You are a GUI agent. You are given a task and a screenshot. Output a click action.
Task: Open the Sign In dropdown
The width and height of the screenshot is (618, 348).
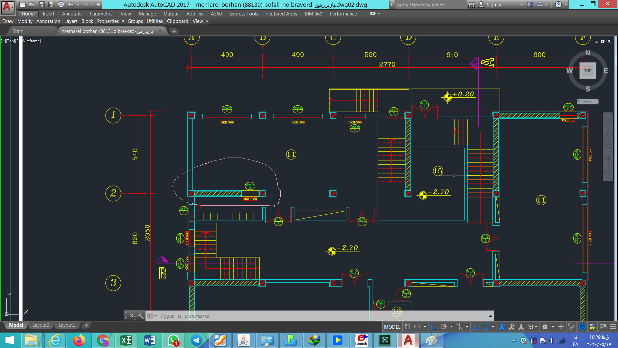pyautogui.click(x=522, y=5)
